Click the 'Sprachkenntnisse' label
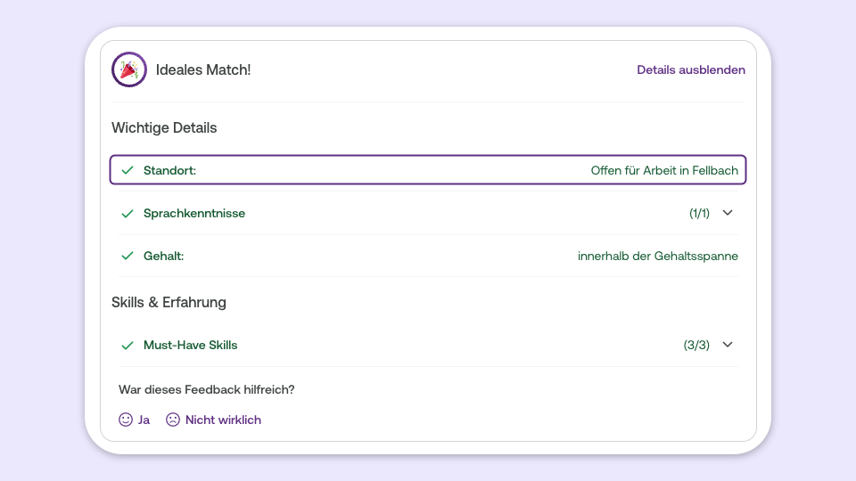The image size is (856, 481). coord(194,213)
